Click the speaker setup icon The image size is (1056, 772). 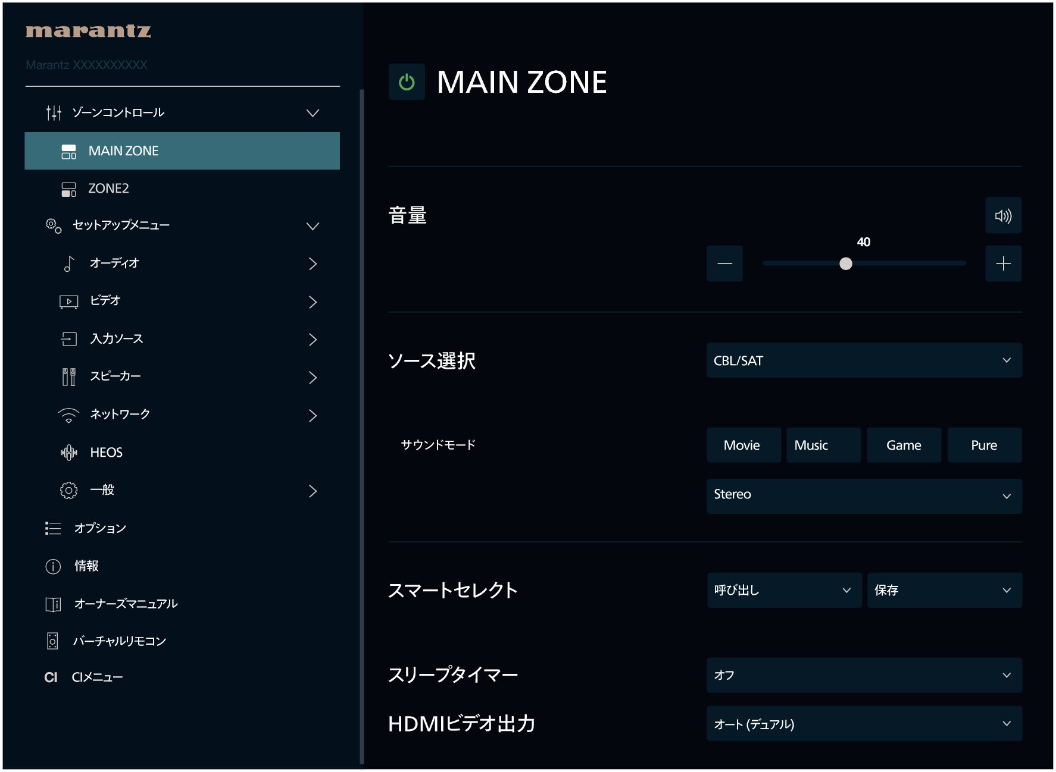tap(69, 376)
